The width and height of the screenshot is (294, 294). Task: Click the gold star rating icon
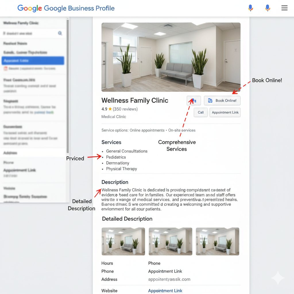point(110,109)
